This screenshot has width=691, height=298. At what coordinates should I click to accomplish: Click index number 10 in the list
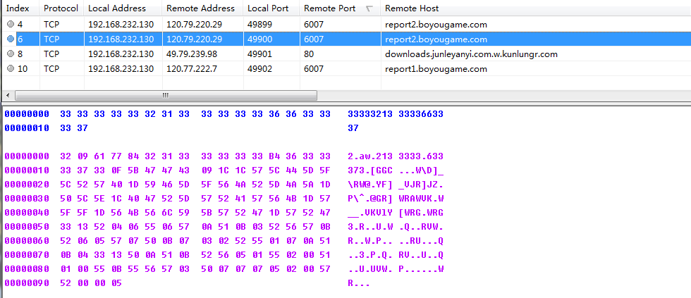[23, 68]
